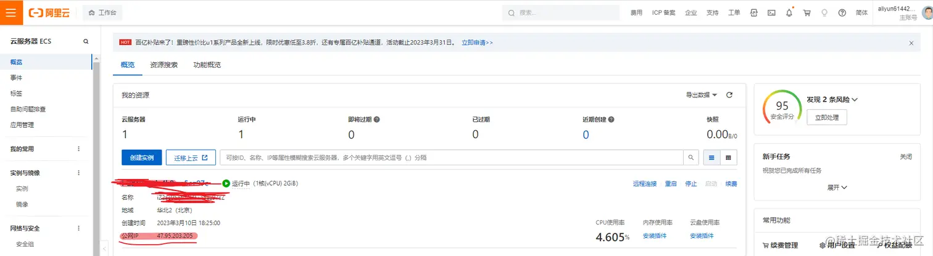
Task: Expand the 发现 2 条风险 dropdown
Action: click(832, 99)
